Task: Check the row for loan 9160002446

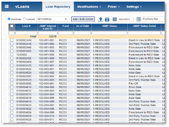Action: coord(12,44)
